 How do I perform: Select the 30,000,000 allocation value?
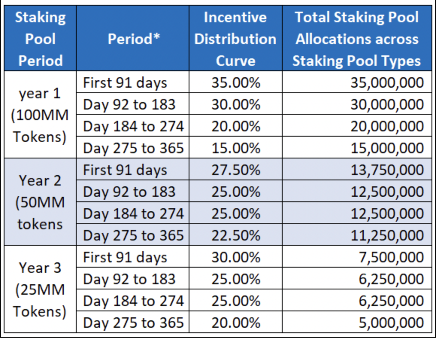coord(387,104)
